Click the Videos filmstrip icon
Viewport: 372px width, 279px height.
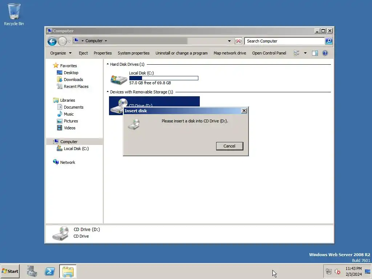click(60, 128)
